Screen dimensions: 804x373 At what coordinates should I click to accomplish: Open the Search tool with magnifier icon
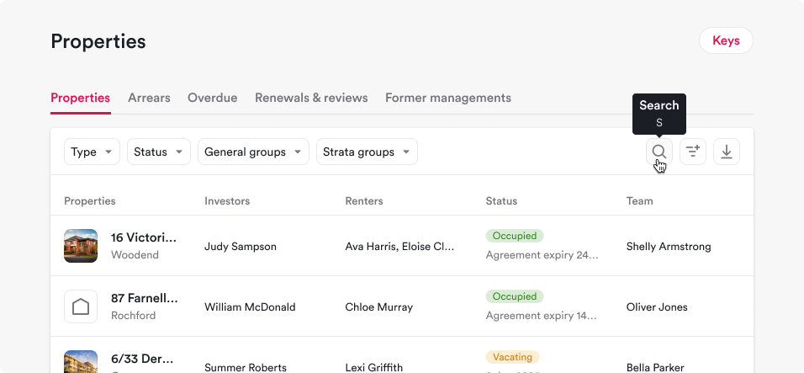(659, 152)
